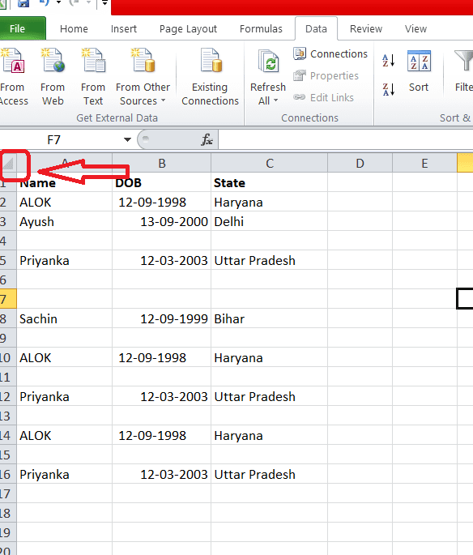
Task: Click the State header cell
Action: (x=269, y=182)
